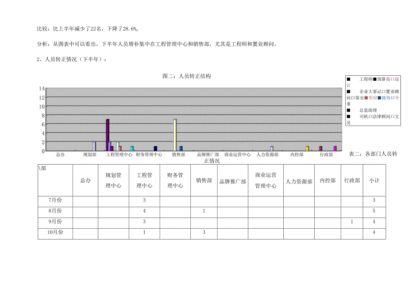Click chart axis label '品牌推广部'
The width and height of the screenshot is (413, 292).
208,155
